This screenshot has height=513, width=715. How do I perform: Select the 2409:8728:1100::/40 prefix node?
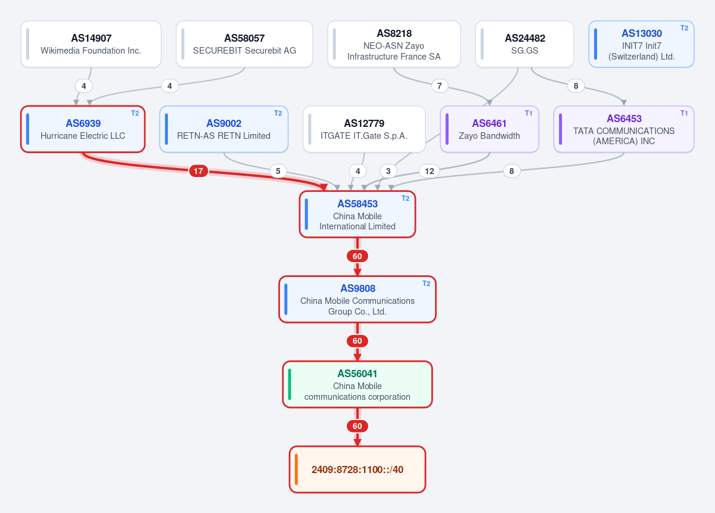pyautogui.click(x=357, y=470)
